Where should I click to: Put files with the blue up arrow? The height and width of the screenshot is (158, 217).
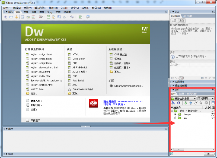[x=191, y=103]
